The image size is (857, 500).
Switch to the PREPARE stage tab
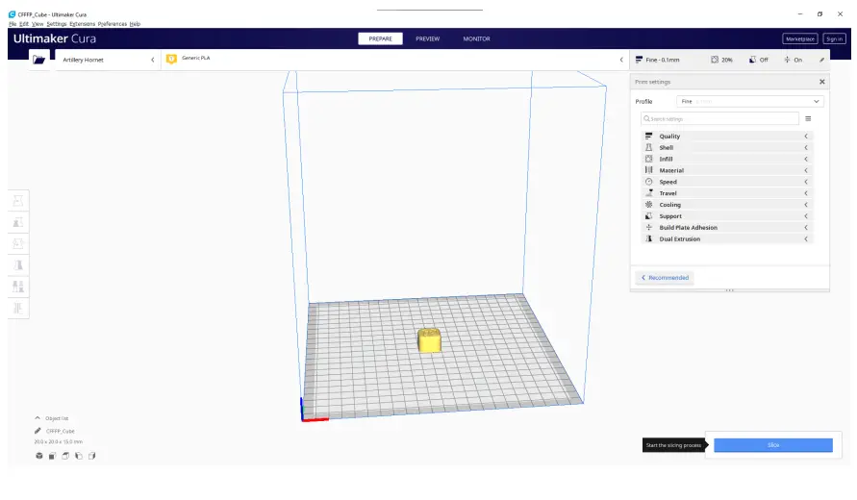(x=380, y=38)
